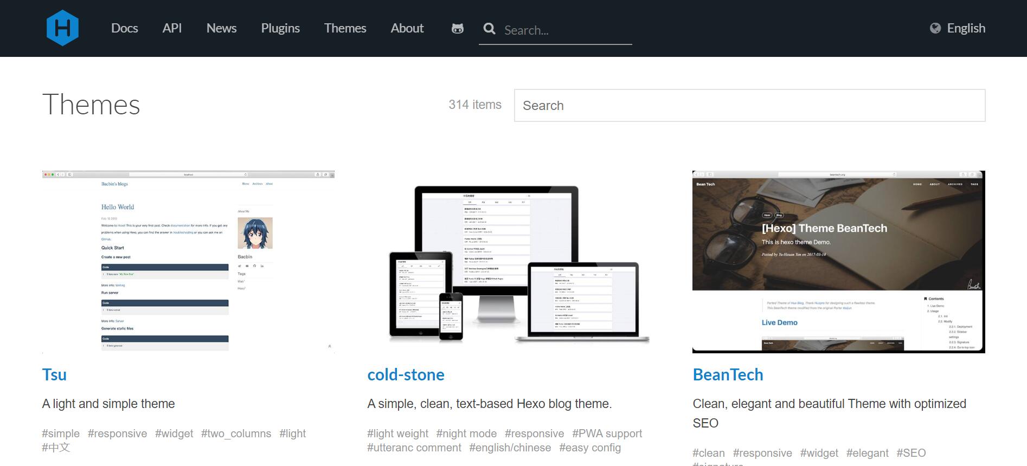Follow the cold-stone title link
The width and height of the screenshot is (1027, 466).
click(x=406, y=375)
